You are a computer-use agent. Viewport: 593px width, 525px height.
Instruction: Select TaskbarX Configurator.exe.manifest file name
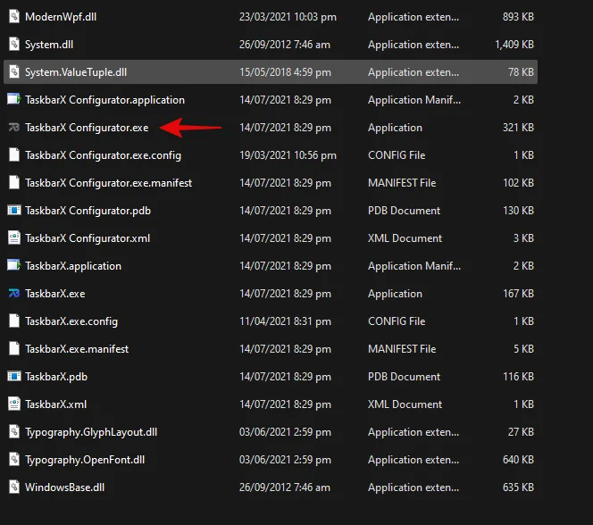[x=109, y=183]
